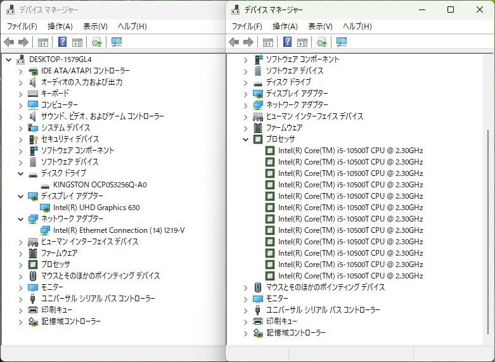Click Scan for hardware changes icon, left window
The height and width of the screenshot is (362, 495).
click(x=117, y=42)
